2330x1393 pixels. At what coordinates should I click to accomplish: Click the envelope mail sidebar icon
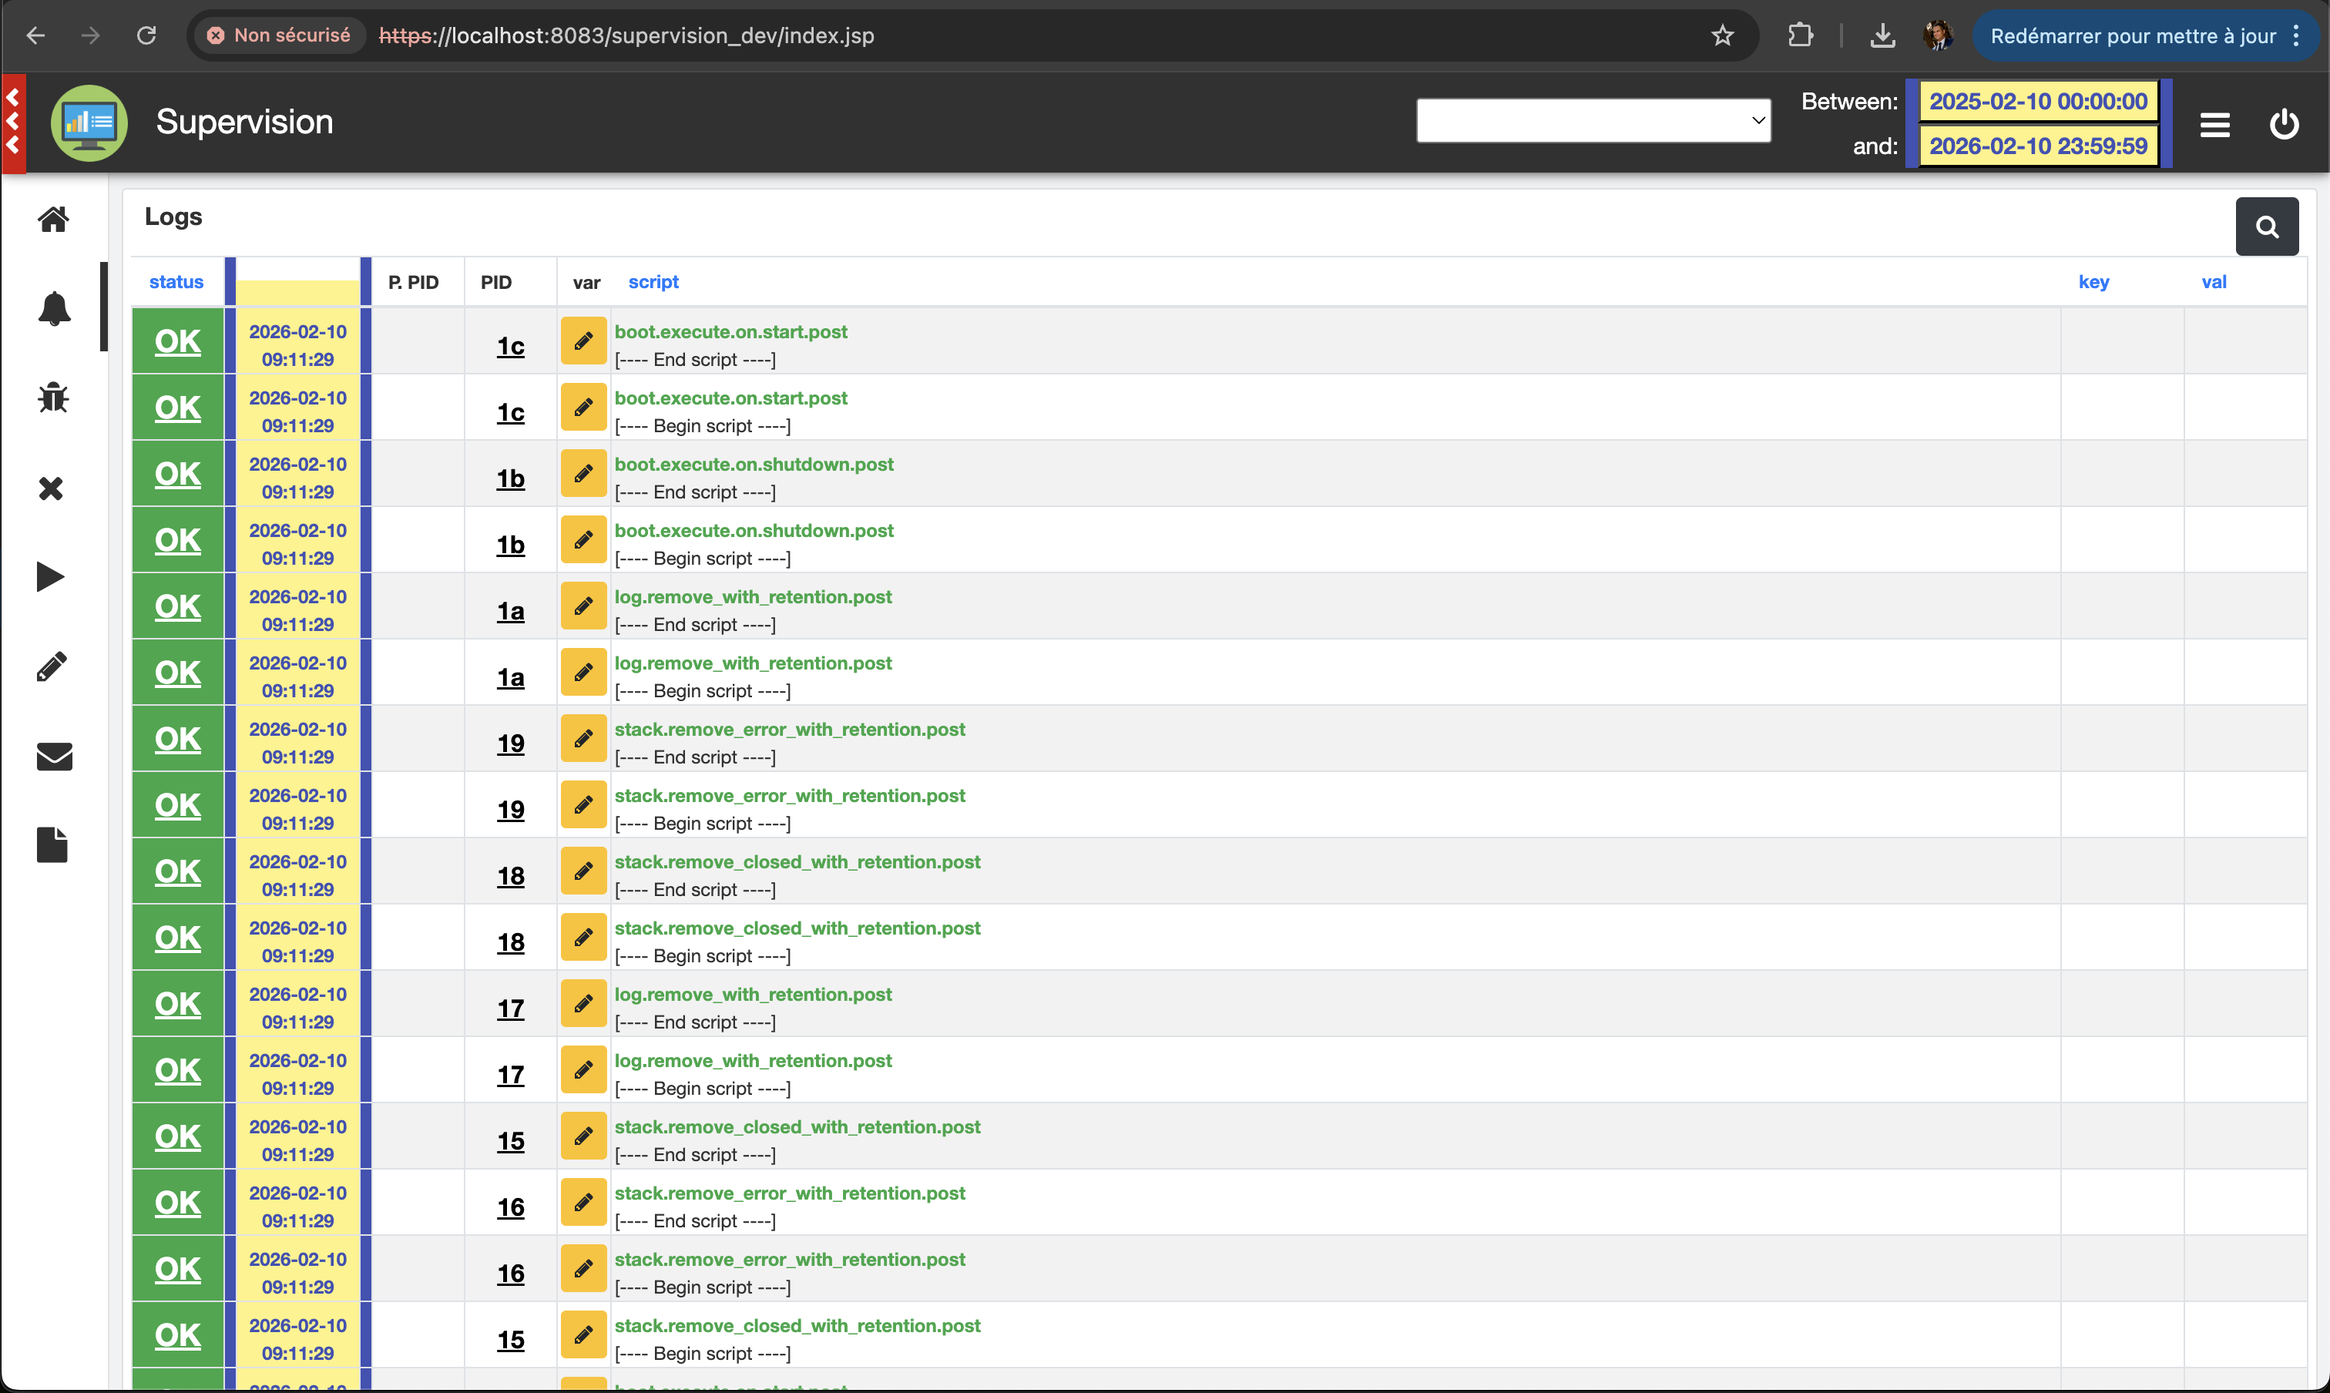pyautogui.click(x=53, y=756)
